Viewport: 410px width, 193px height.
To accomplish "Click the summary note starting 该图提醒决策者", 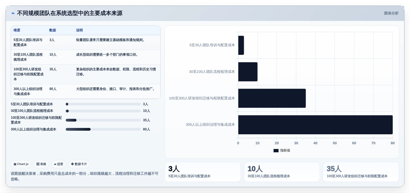I will [85, 176].
